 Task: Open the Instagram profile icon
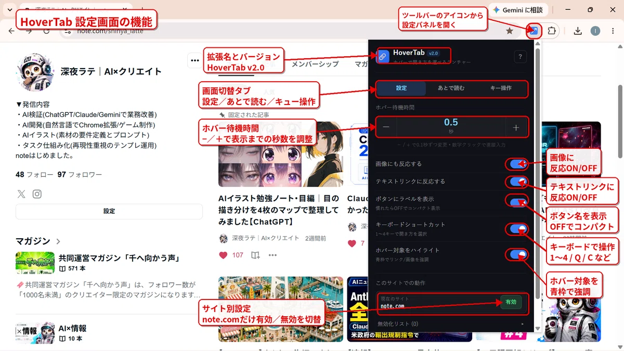pos(37,194)
